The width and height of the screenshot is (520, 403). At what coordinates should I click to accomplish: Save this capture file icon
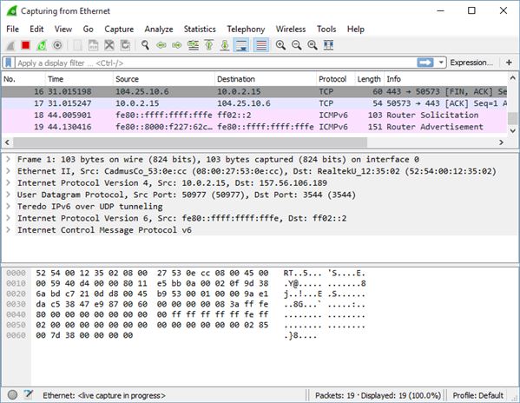click(x=93, y=45)
